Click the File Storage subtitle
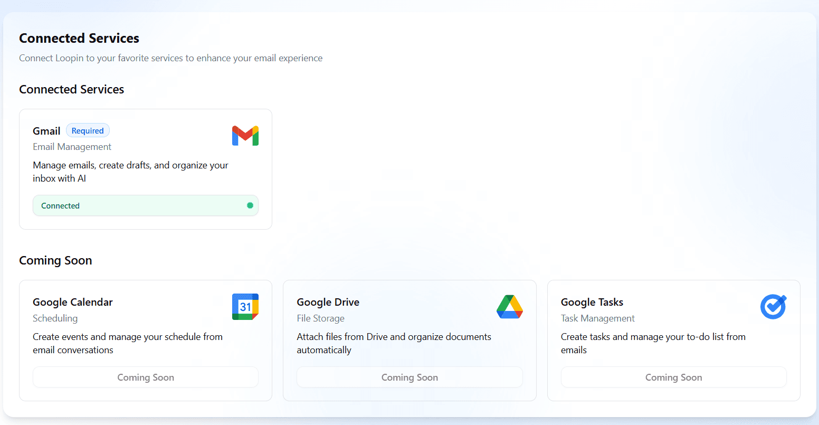 coord(320,318)
